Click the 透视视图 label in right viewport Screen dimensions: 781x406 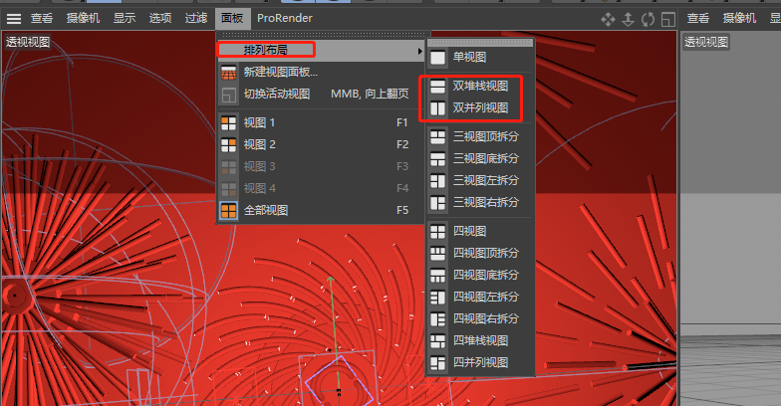point(705,42)
